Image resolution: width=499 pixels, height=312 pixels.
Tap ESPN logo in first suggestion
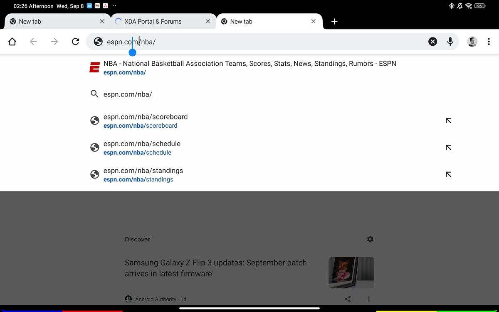click(95, 67)
